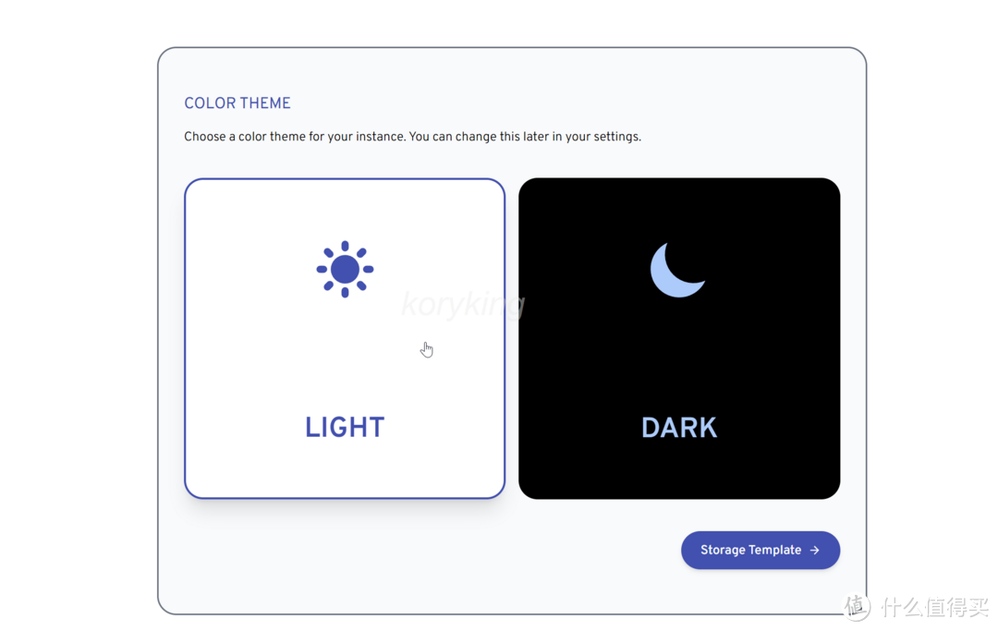
Task: Click the sun icon in the Light card
Action: click(345, 269)
